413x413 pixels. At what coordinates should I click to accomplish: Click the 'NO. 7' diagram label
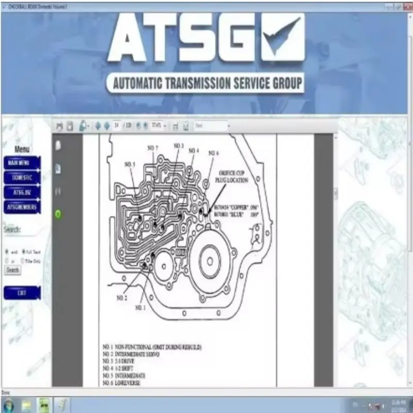tap(153, 148)
